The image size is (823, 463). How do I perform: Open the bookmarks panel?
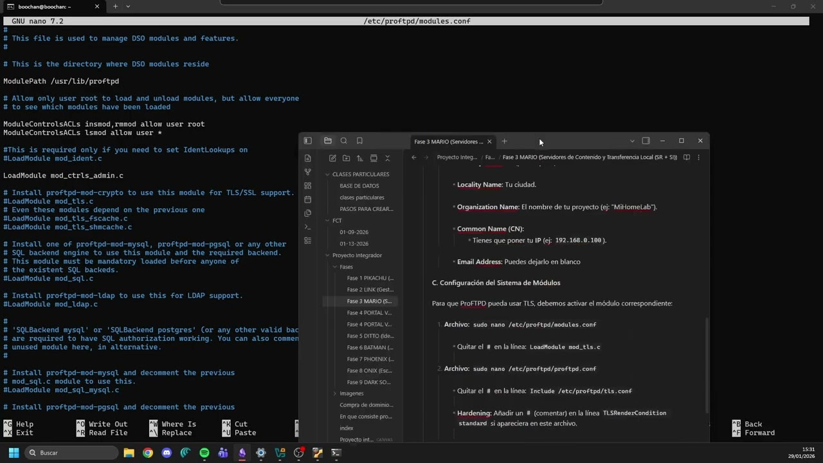pos(359,141)
